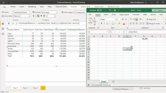Open the Power BI Table tools tab

[99, 6]
